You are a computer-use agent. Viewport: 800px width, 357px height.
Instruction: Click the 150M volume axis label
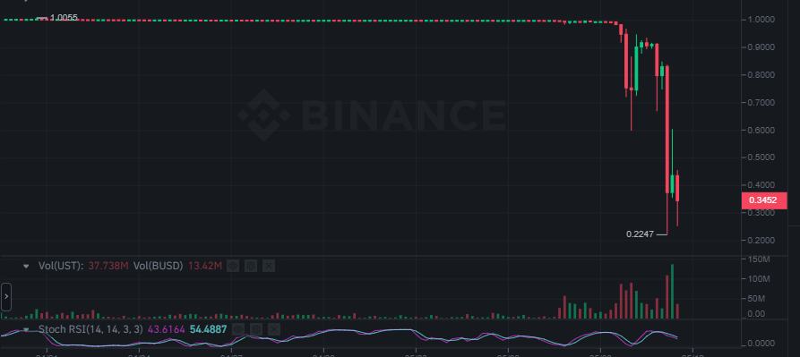[x=759, y=259]
